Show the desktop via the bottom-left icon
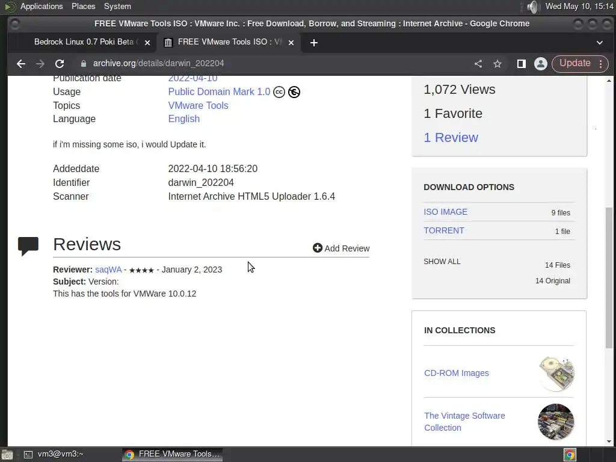The image size is (616, 462). pos(7,455)
